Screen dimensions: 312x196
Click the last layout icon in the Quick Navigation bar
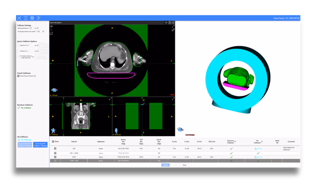[173, 22]
